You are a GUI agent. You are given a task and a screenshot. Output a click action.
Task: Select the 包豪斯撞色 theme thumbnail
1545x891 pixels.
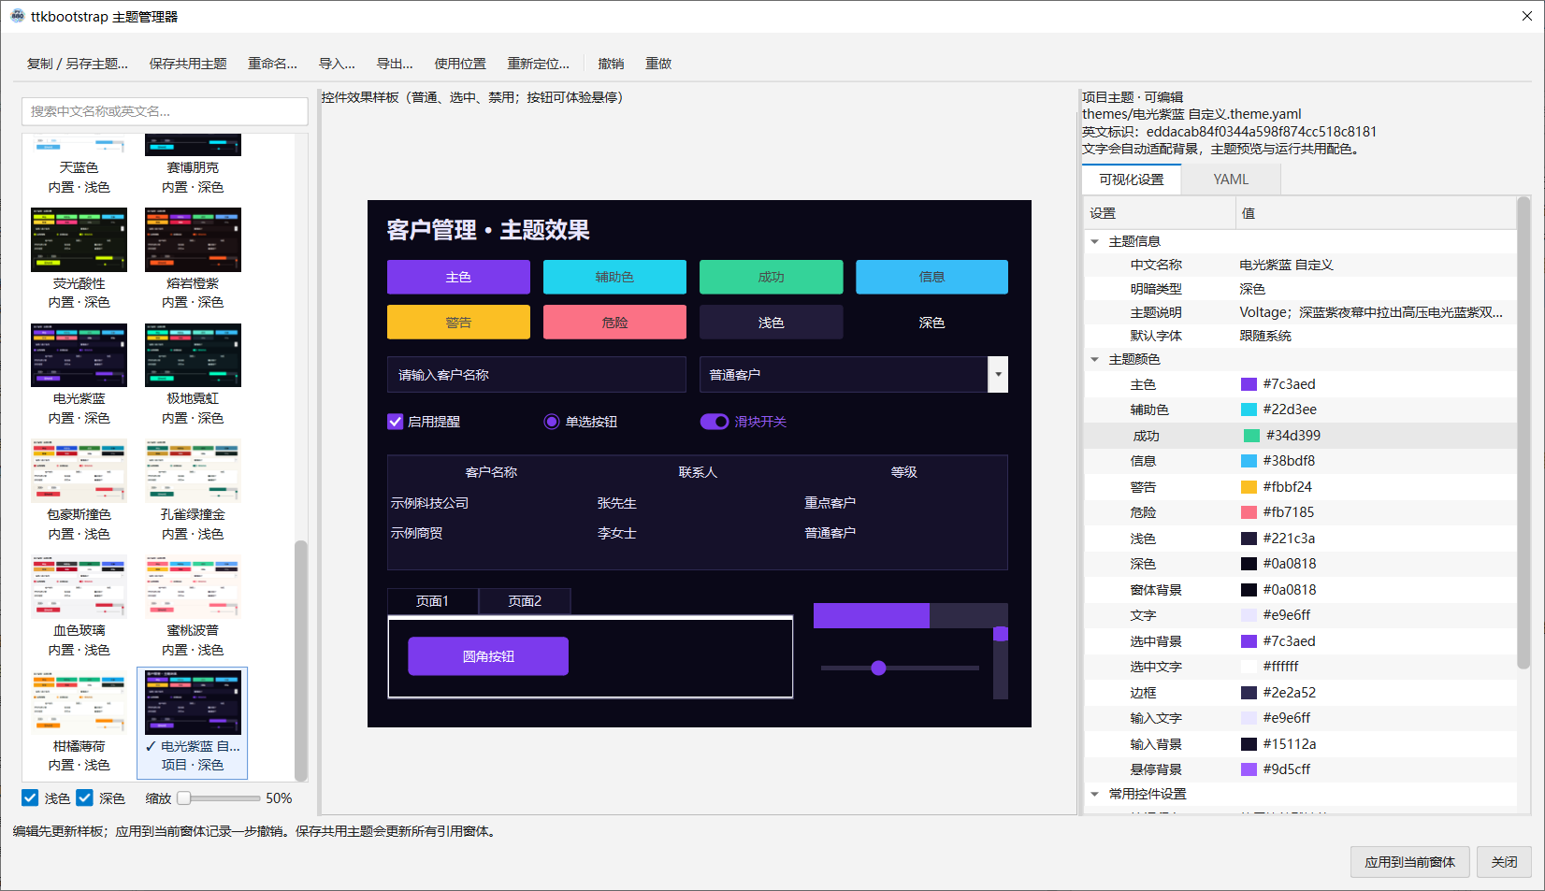tap(79, 471)
